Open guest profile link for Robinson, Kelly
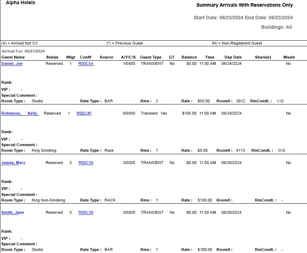 click(20, 113)
